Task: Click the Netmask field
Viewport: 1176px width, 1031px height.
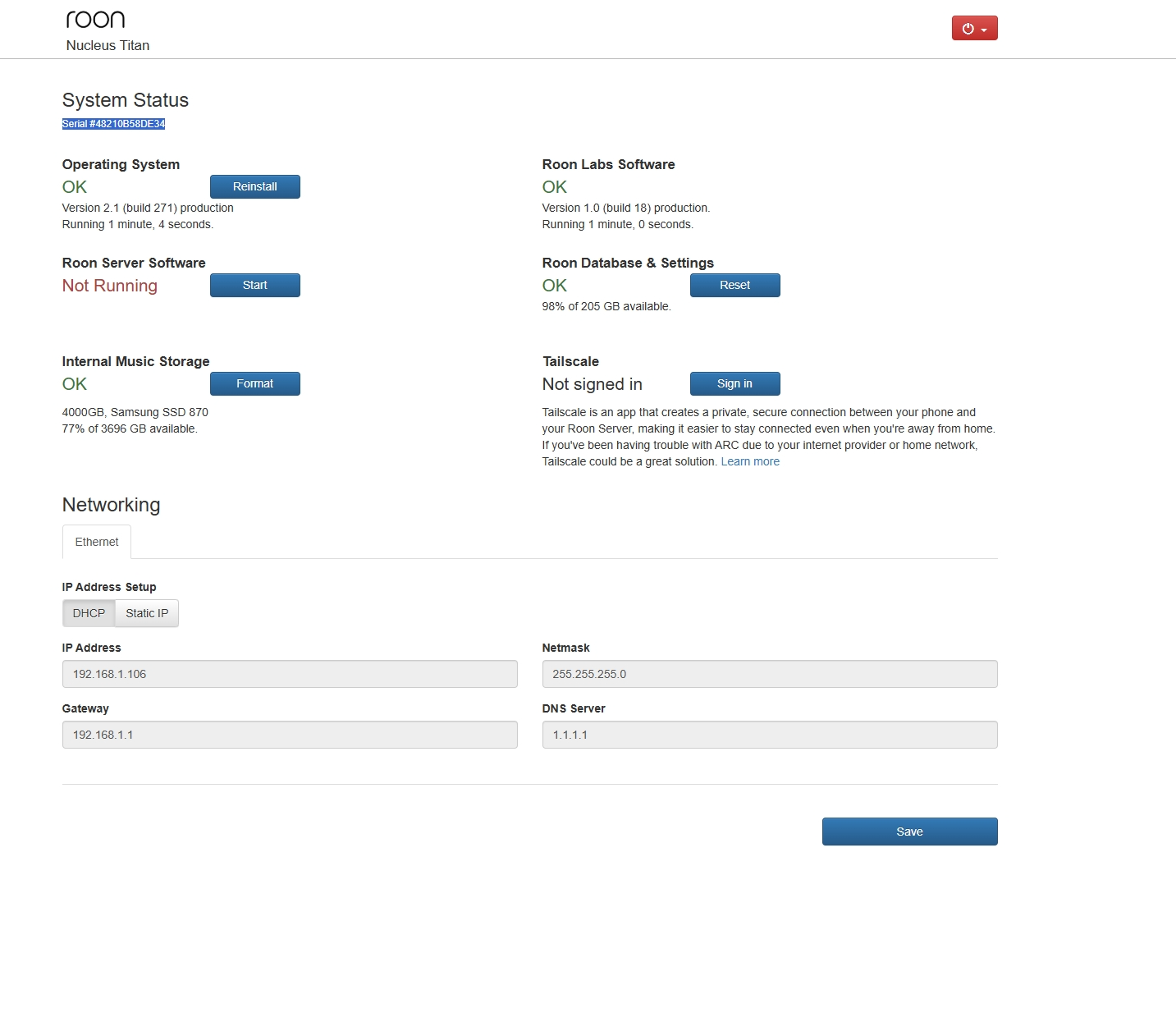Action: (770, 674)
